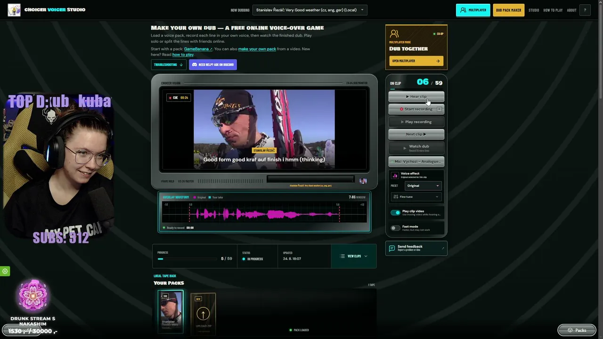Click the tape progress bar under the video

click(x=310, y=179)
